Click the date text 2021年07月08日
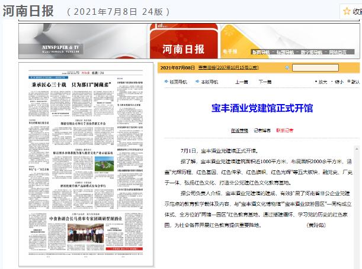The image size is (362, 269). [177, 68]
